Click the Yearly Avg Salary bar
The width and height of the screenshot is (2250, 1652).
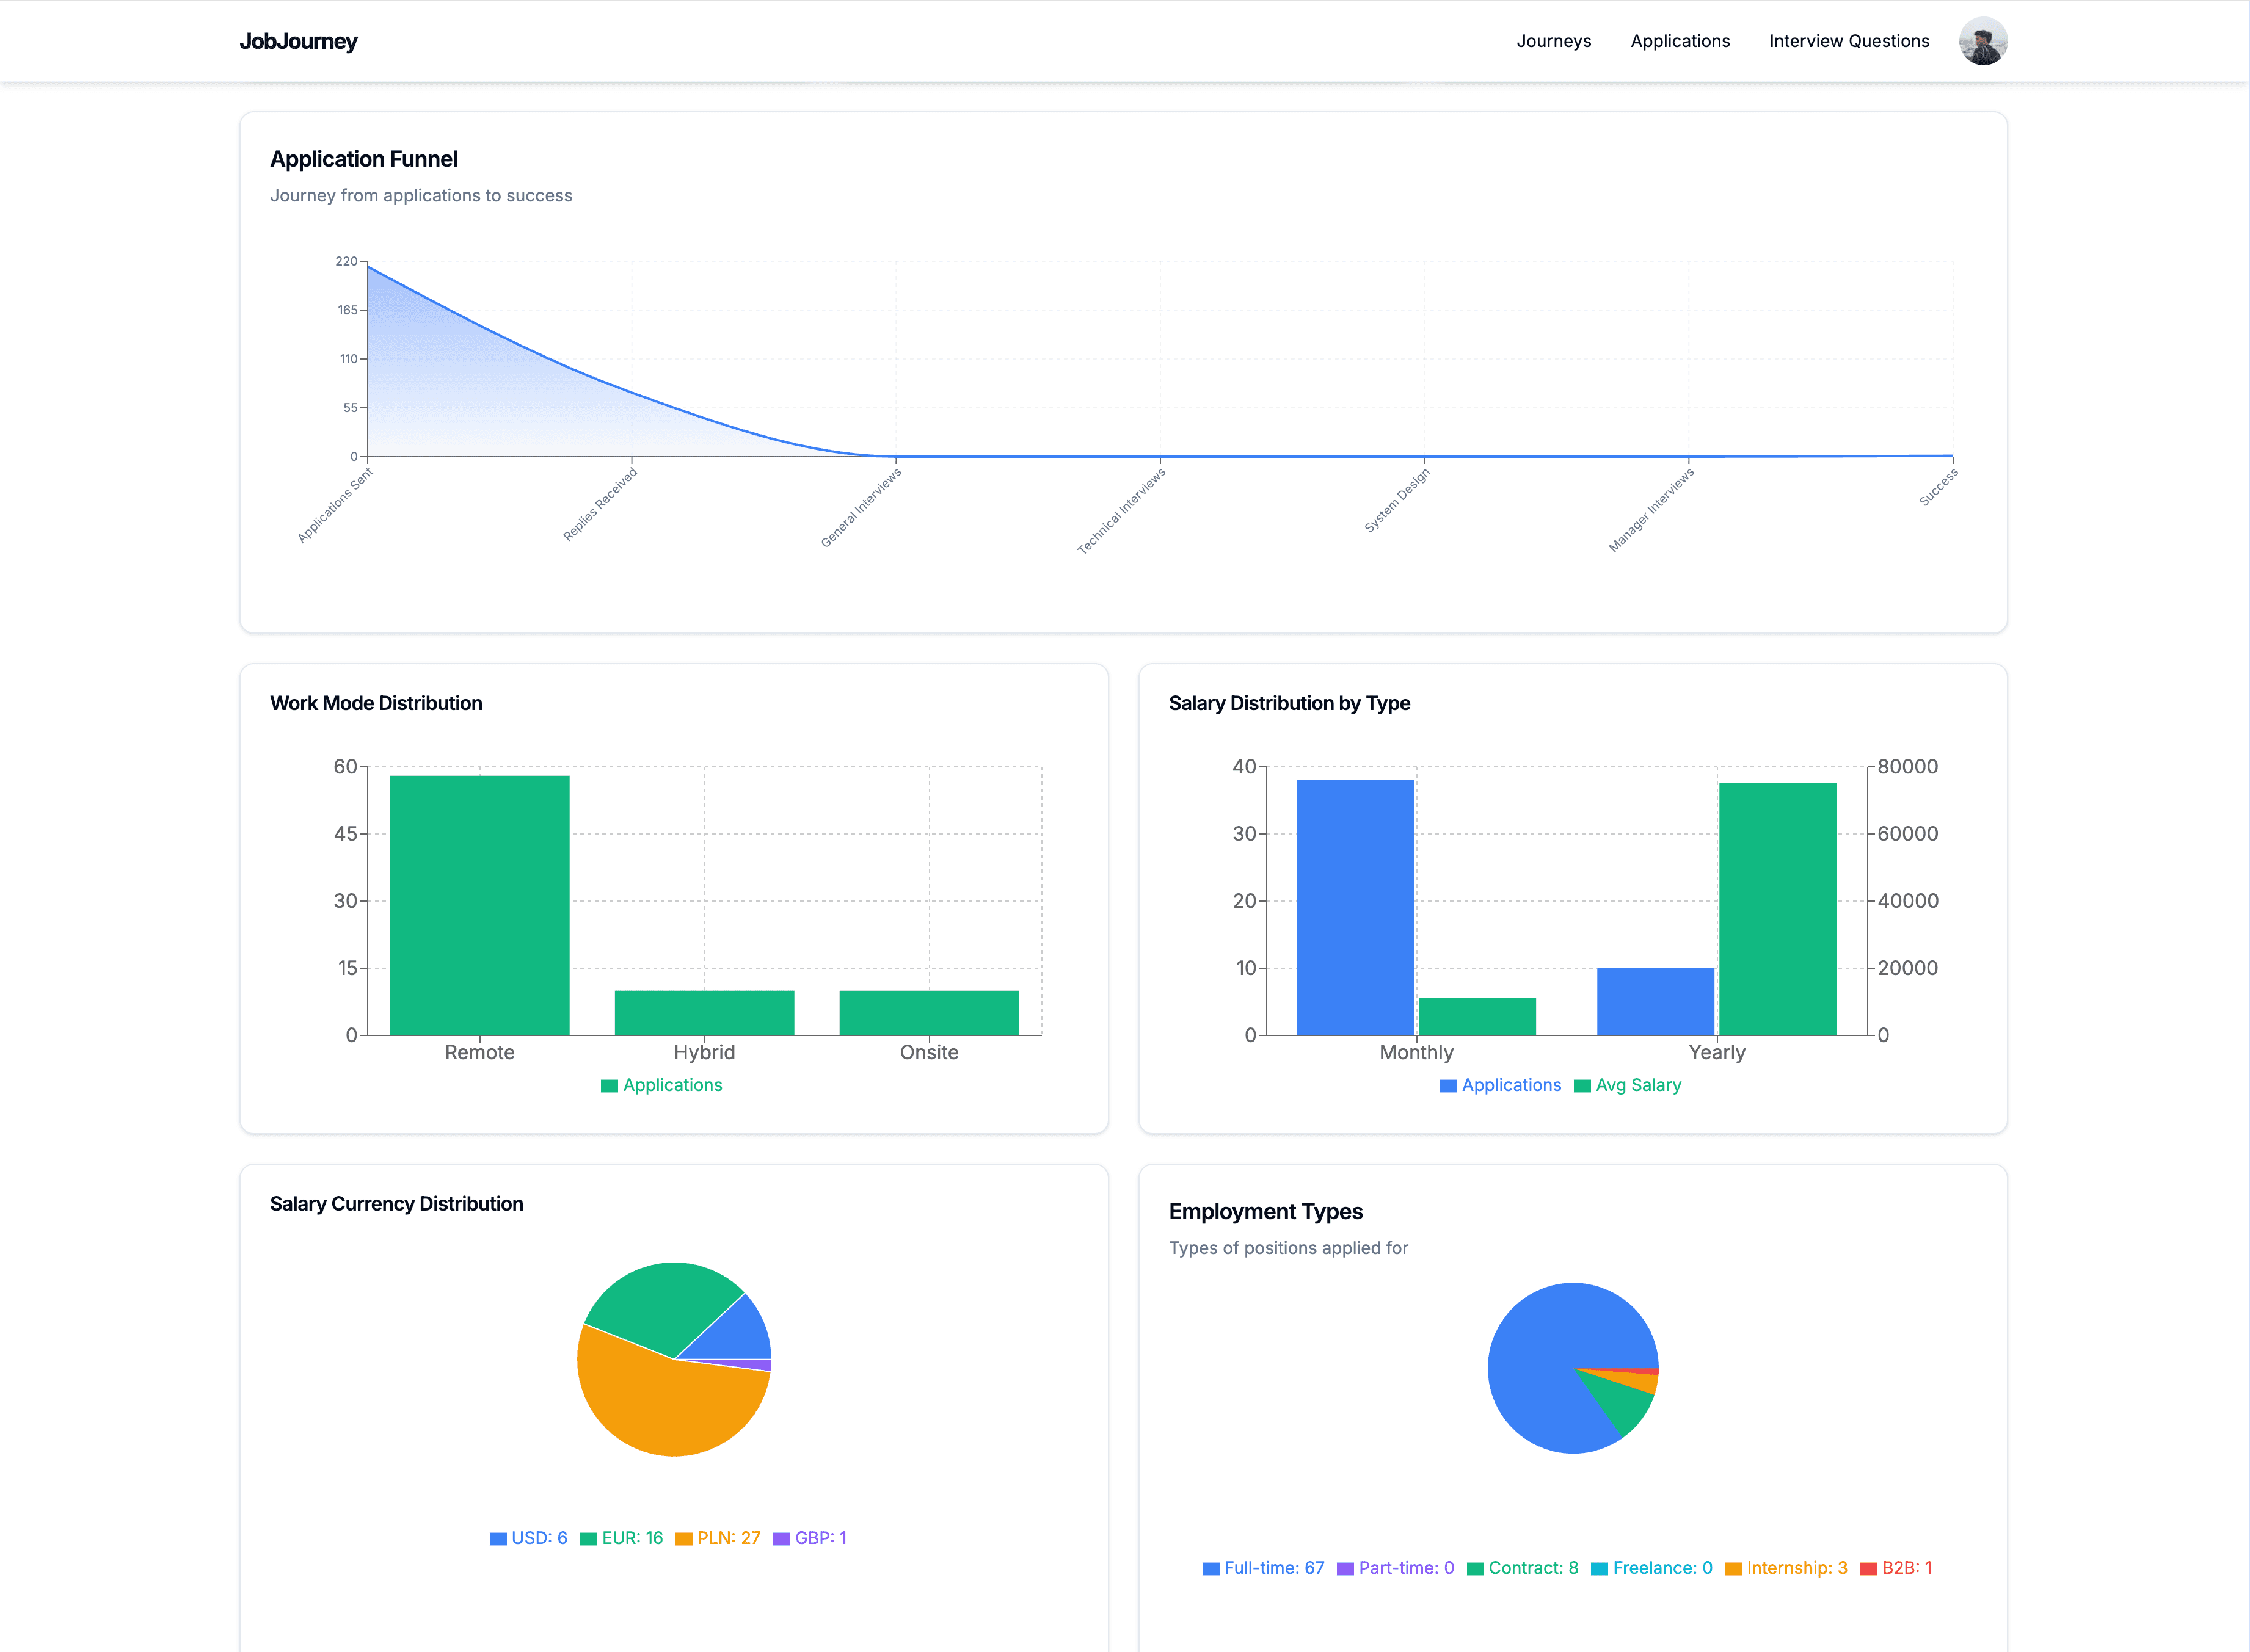click(1778, 900)
